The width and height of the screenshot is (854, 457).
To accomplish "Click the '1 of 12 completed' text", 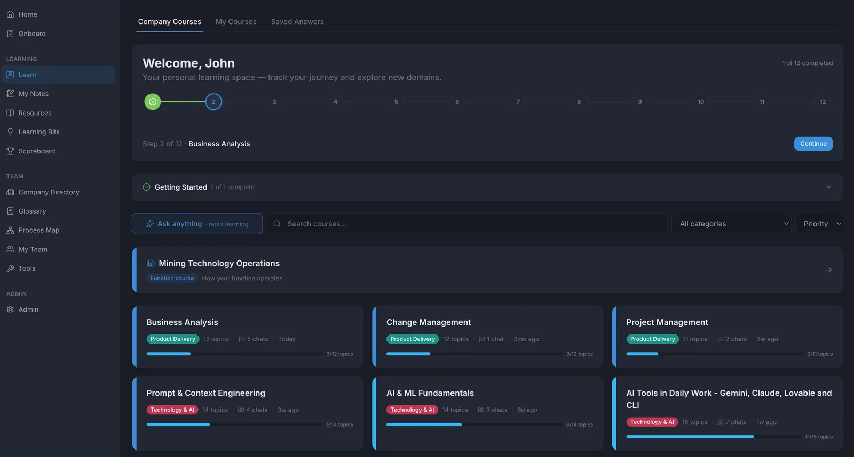I will pyautogui.click(x=807, y=63).
